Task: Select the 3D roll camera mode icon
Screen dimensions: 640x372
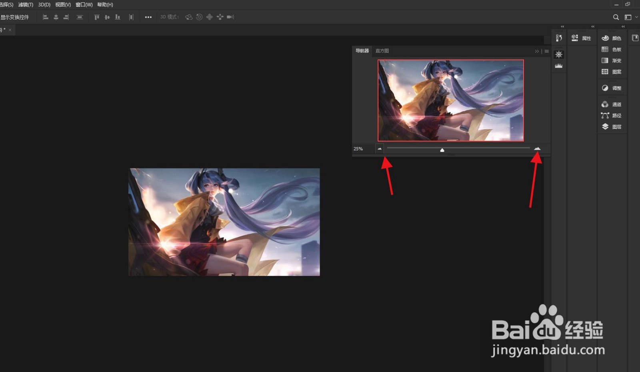Action: [x=199, y=17]
